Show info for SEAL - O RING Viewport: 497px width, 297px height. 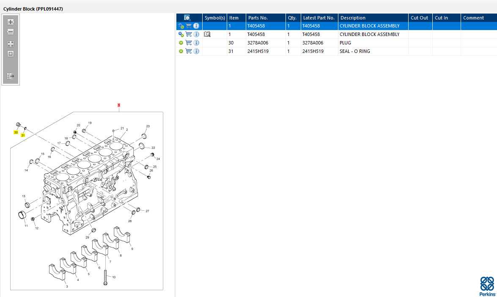click(196, 51)
